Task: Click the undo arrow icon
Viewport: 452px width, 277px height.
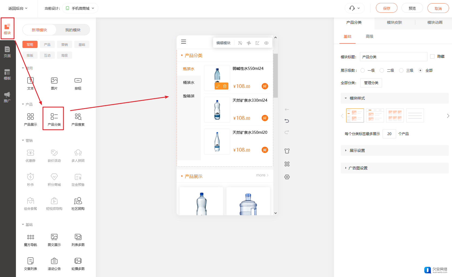Action: coord(287,121)
